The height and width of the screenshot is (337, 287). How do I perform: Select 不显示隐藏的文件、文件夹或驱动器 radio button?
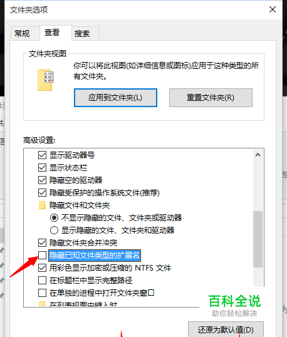[54, 218]
